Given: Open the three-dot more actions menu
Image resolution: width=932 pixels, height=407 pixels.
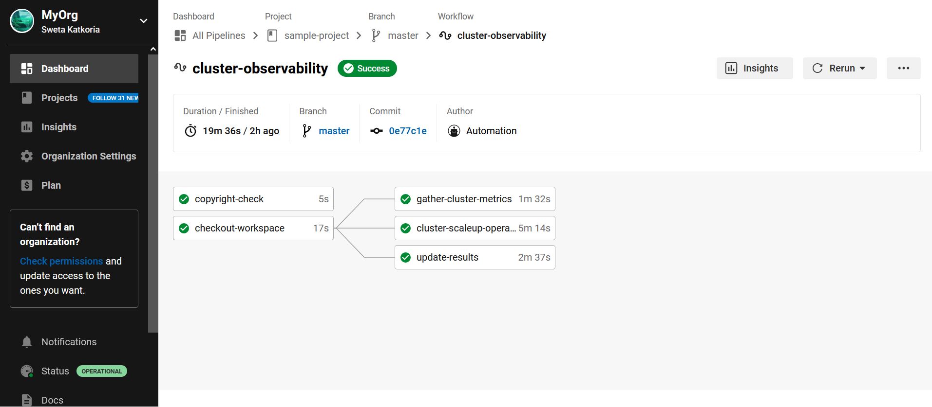Looking at the screenshot, I should (x=903, y=68).
